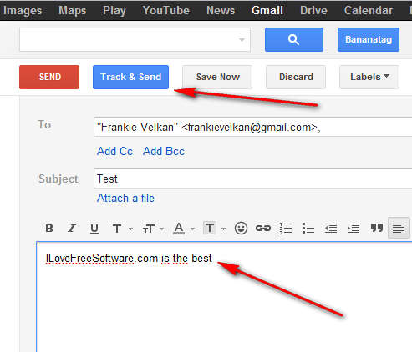Open YouTube from the top bar

click(166, 11)
